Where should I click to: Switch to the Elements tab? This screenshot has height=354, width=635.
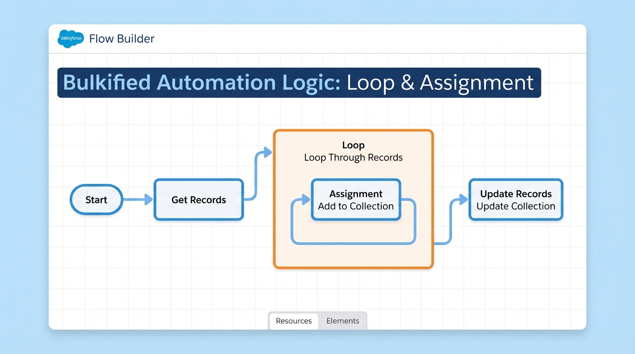click(342, 321)
